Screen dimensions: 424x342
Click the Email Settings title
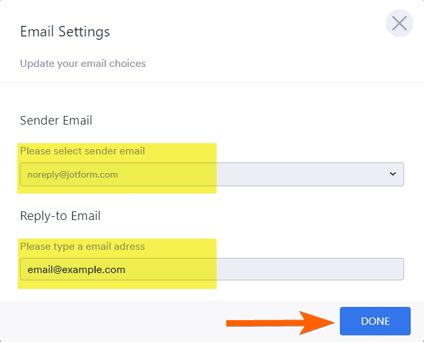pyautogui.click(x=65, y=31)
